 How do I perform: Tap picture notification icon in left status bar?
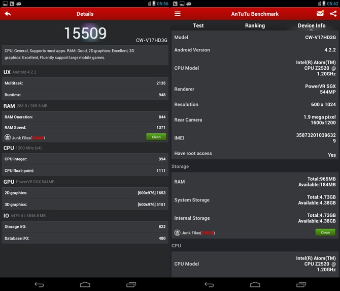pyautogui.click(x=5, y=4)
